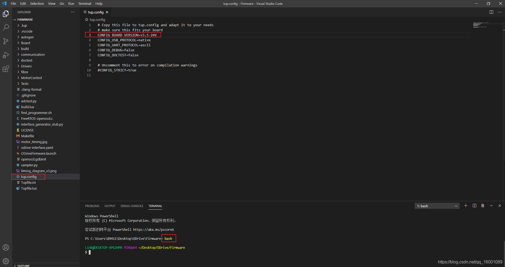Click line number 10 in gutter
Screen dimensions: 505x267
click(89, 70)
